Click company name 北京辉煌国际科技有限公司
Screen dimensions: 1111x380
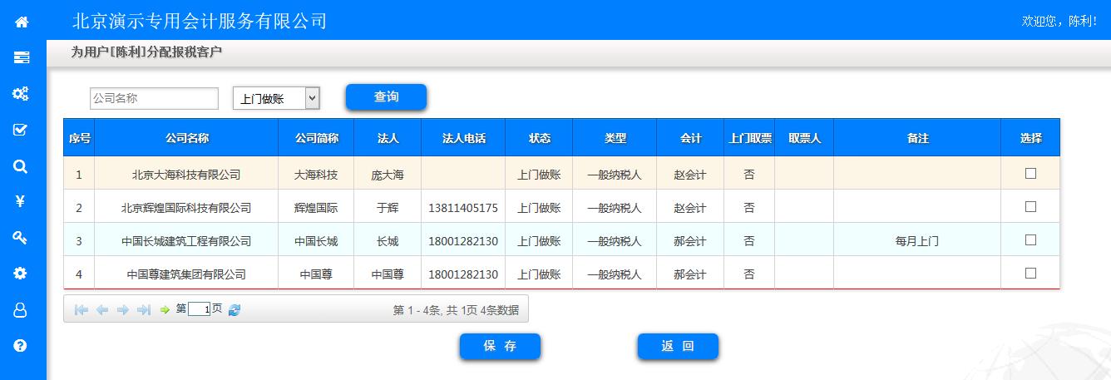186,208
